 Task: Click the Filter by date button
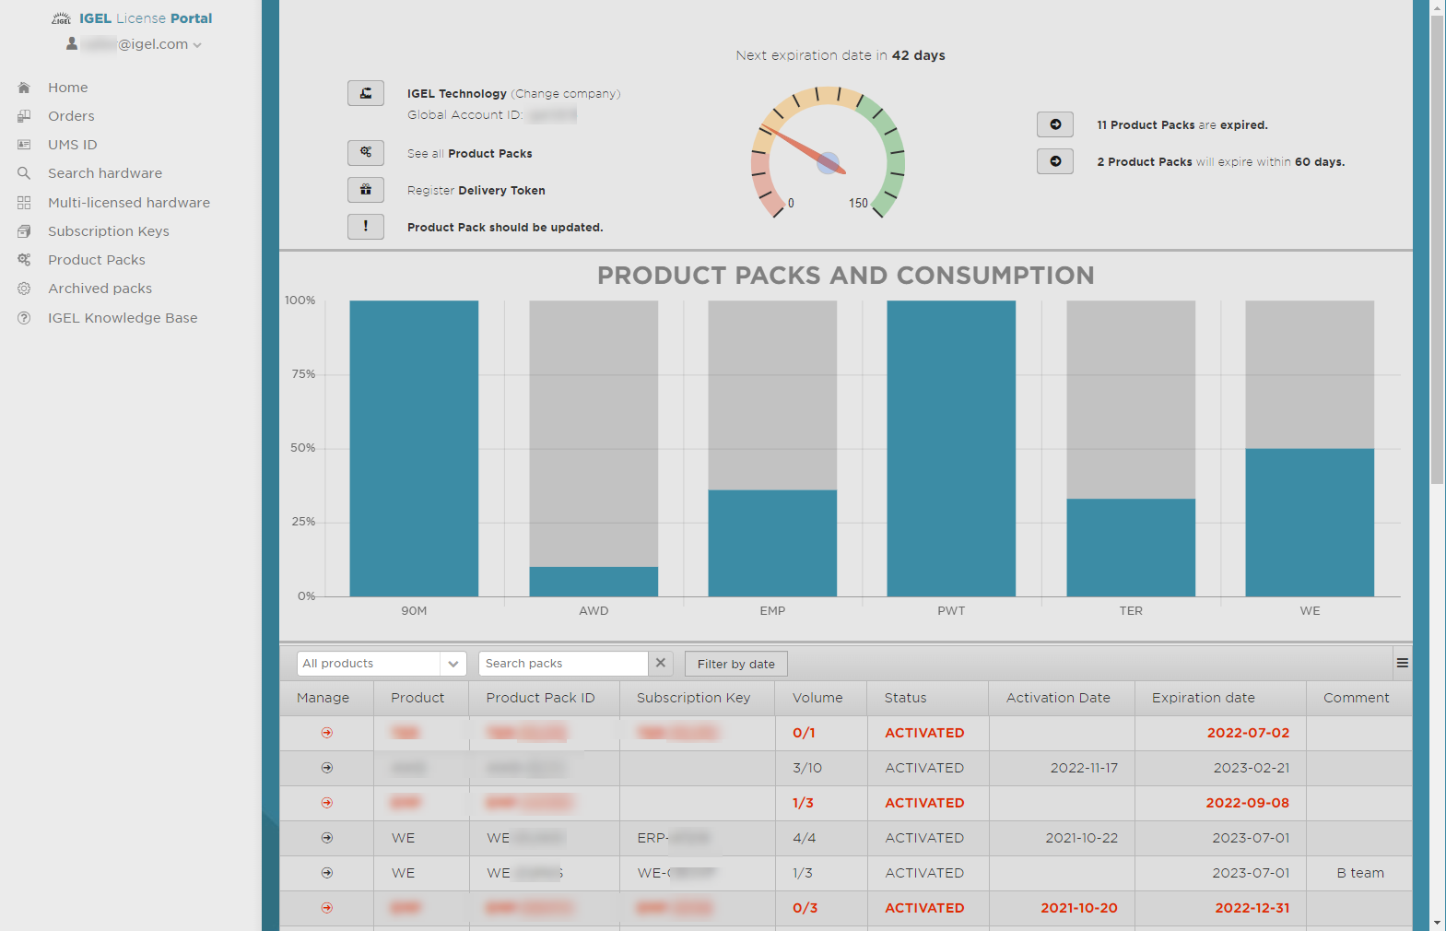[735, 664]
